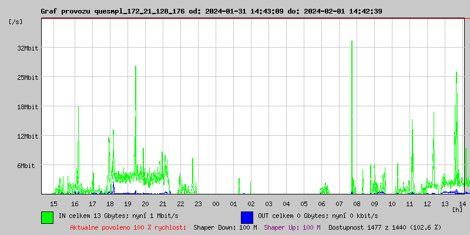Click the green IN legend color swatch
Screen dimensions: 470x235
47,217
